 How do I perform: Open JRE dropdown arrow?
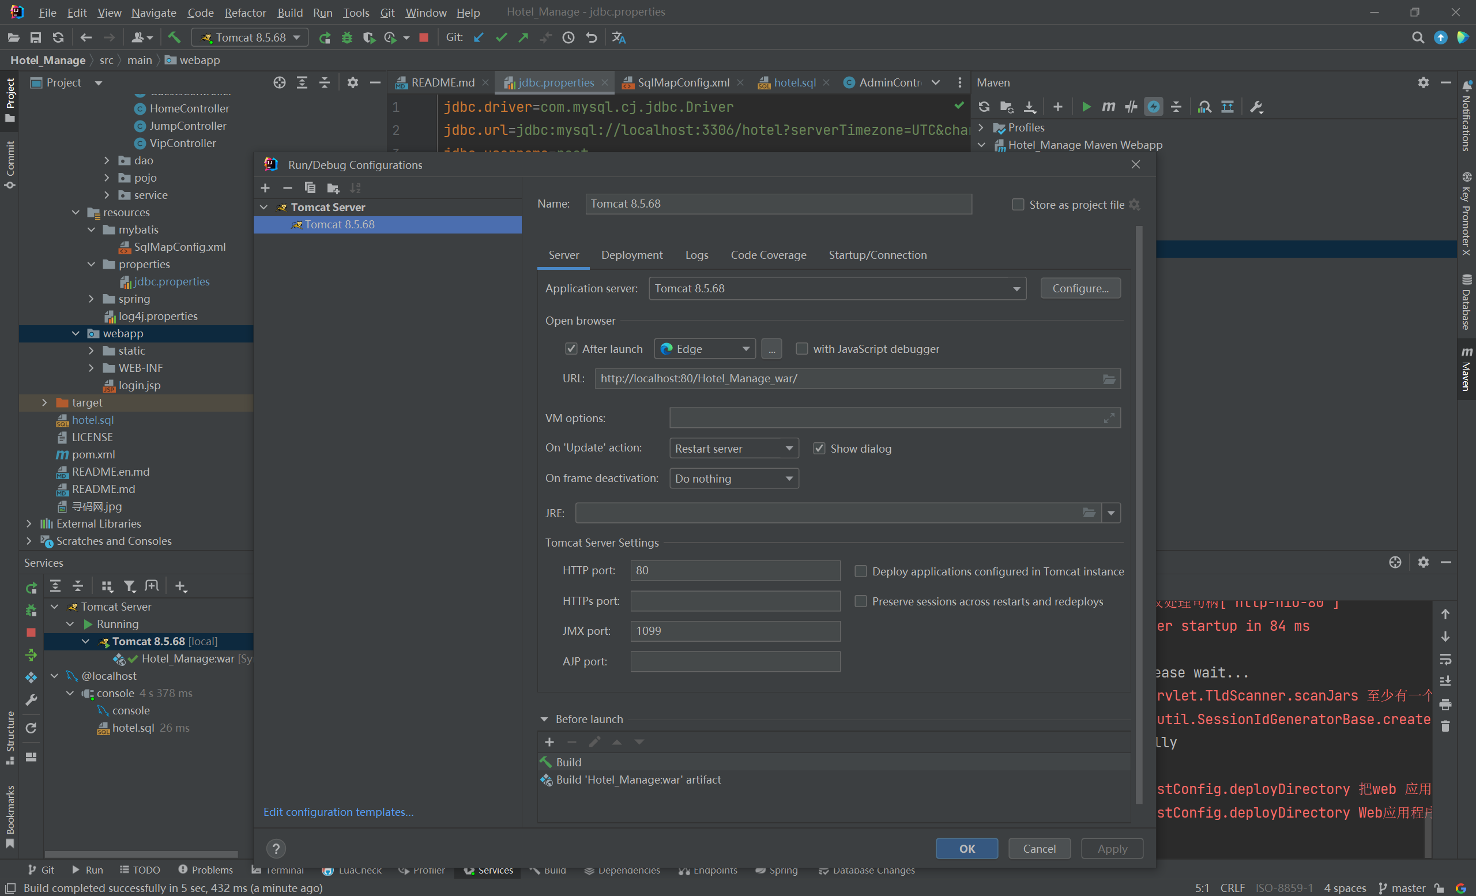point(1111,513)
